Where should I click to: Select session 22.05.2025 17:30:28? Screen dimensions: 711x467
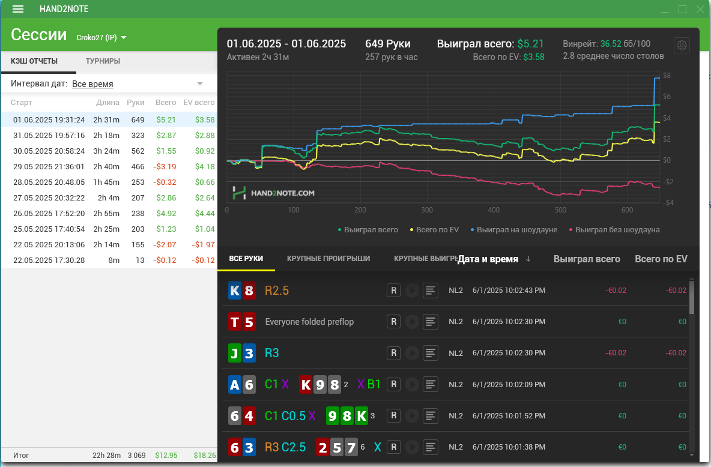pyautogui.click(x=109, y=261)
